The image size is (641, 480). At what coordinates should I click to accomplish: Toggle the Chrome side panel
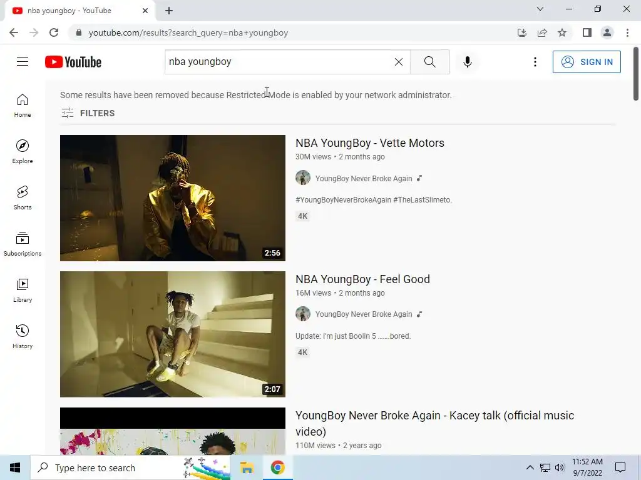click(587, 32)
